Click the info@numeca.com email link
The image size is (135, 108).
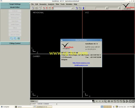(x=81, y=65)
